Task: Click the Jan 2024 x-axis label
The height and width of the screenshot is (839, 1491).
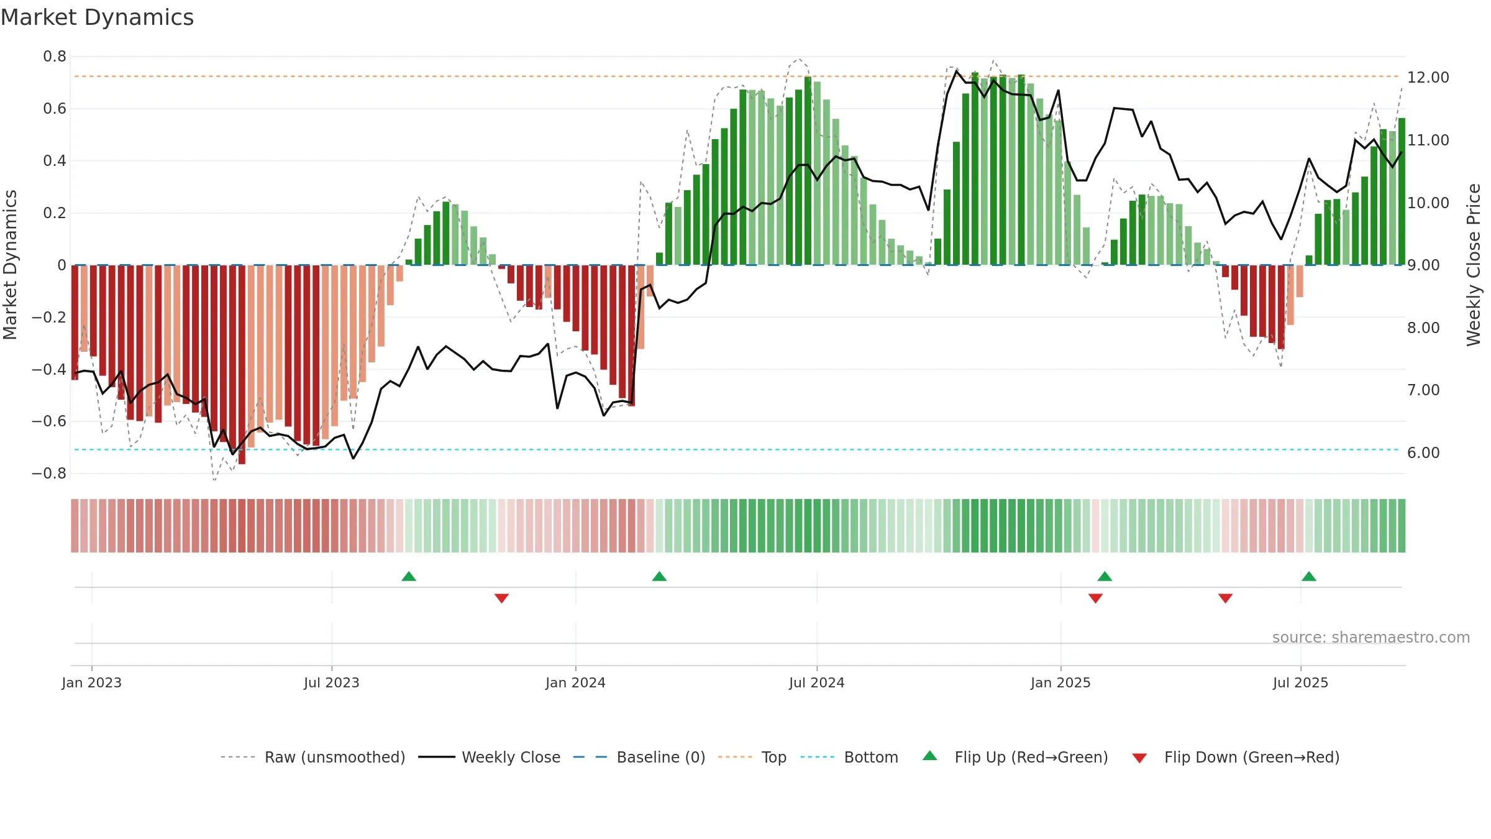Action: (576, 682)
